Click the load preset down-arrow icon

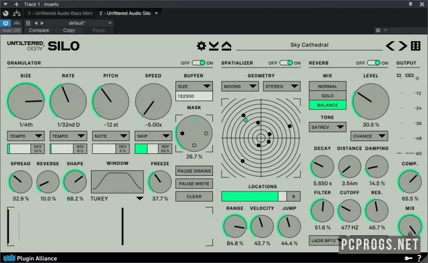coord(213,46)
